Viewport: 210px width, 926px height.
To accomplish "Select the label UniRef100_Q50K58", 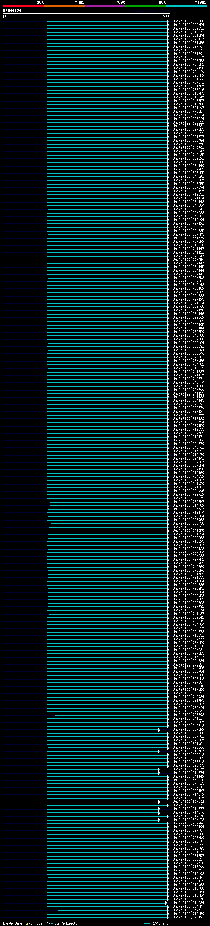I will [188, 523].
